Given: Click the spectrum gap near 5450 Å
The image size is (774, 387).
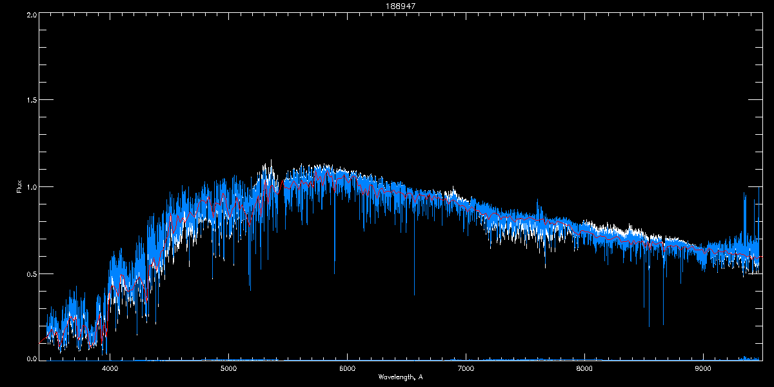Looking at the screenshot, I should point(281,187).
